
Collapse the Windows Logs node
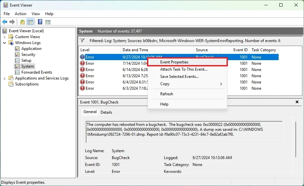[x=5, y=43]
